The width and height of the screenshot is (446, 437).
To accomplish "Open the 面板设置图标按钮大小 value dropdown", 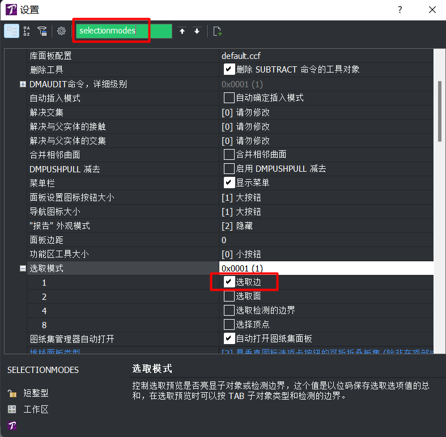I will [326, 197].
